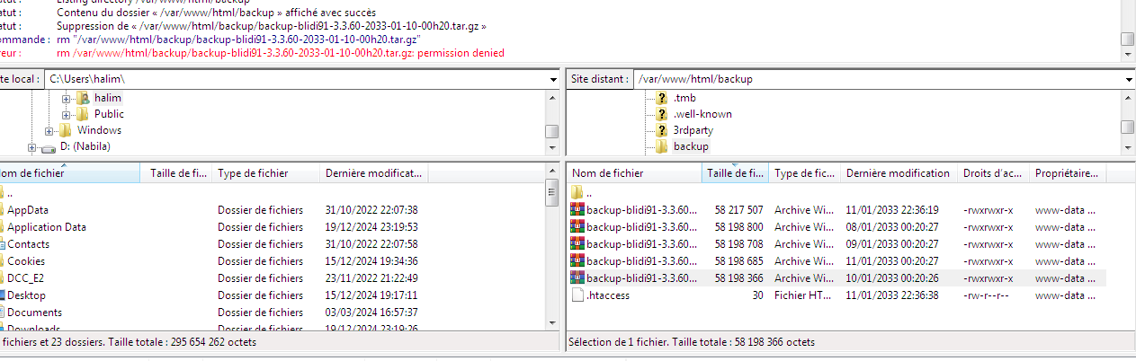Image resolution: width=1136 pixels, height=361 pixels.
Task: Click the halim user folder icon
Action: (83, 98)
